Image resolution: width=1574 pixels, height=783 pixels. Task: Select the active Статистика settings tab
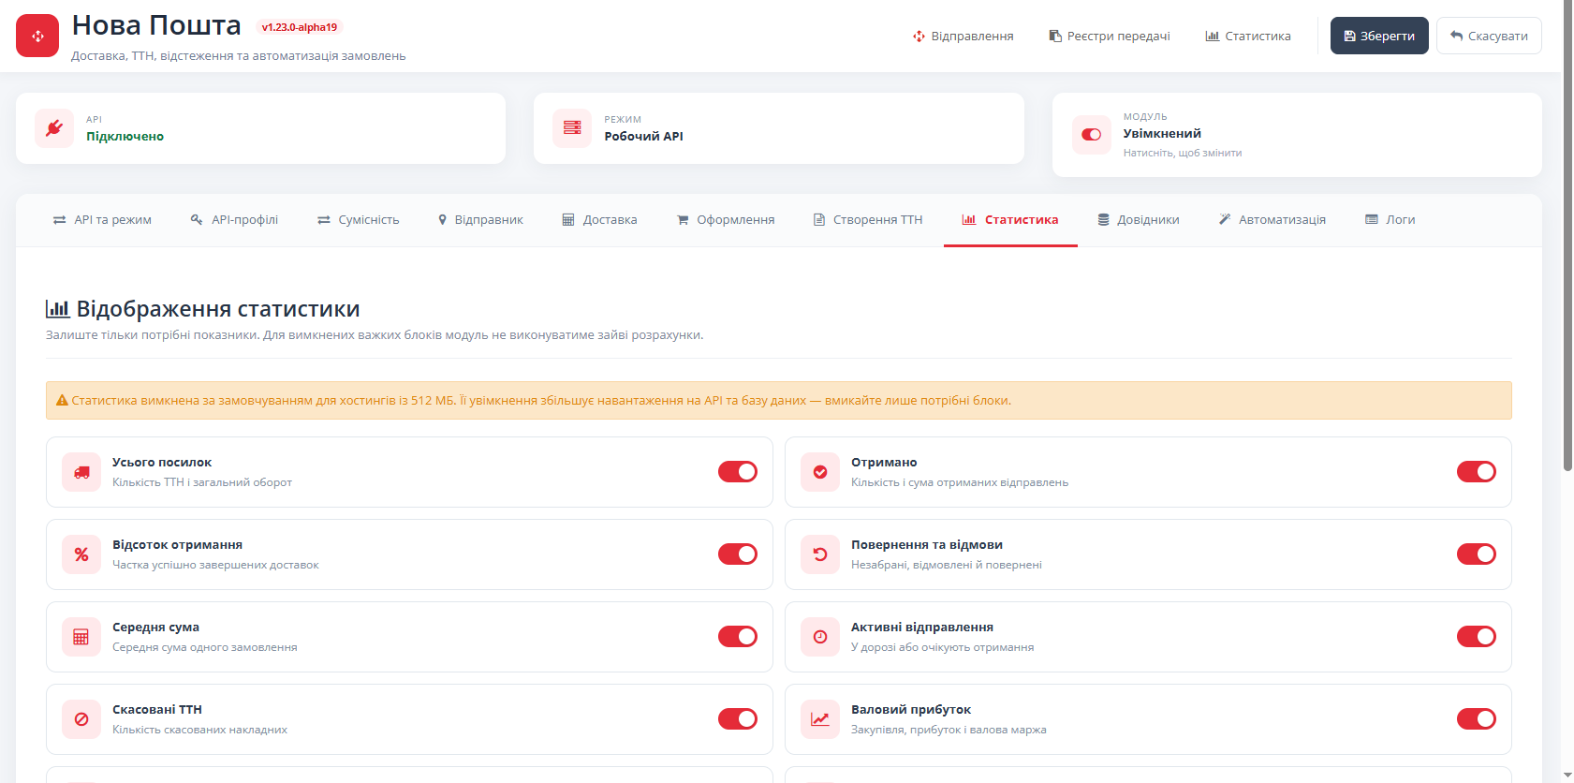(1010, 220)
